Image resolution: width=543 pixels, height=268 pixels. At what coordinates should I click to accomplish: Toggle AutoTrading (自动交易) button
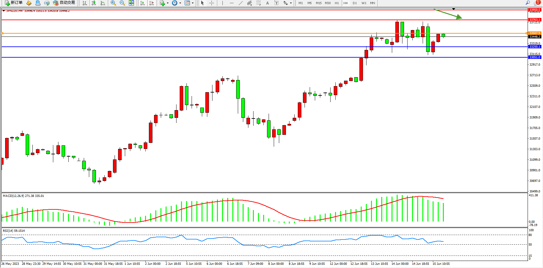click(64, 3)
